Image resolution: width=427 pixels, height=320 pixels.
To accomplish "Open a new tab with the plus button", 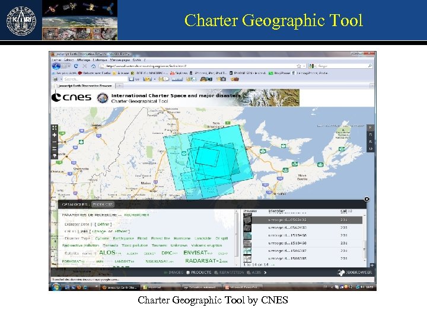I will click(x=119, y=86).
